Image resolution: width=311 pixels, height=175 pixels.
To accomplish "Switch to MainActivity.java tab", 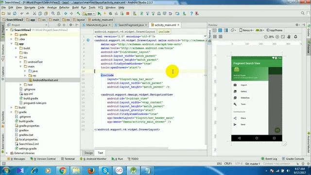I will [97, 25].
